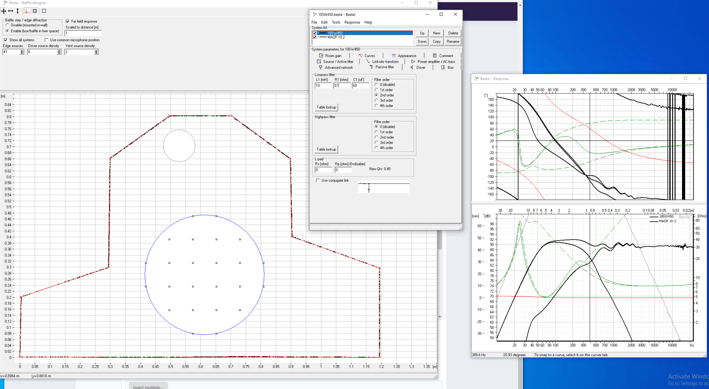The height and width of the screenshot is (389, 709).
Task: Set highpass filter order to 3rd order
Action: click(376, 143)
